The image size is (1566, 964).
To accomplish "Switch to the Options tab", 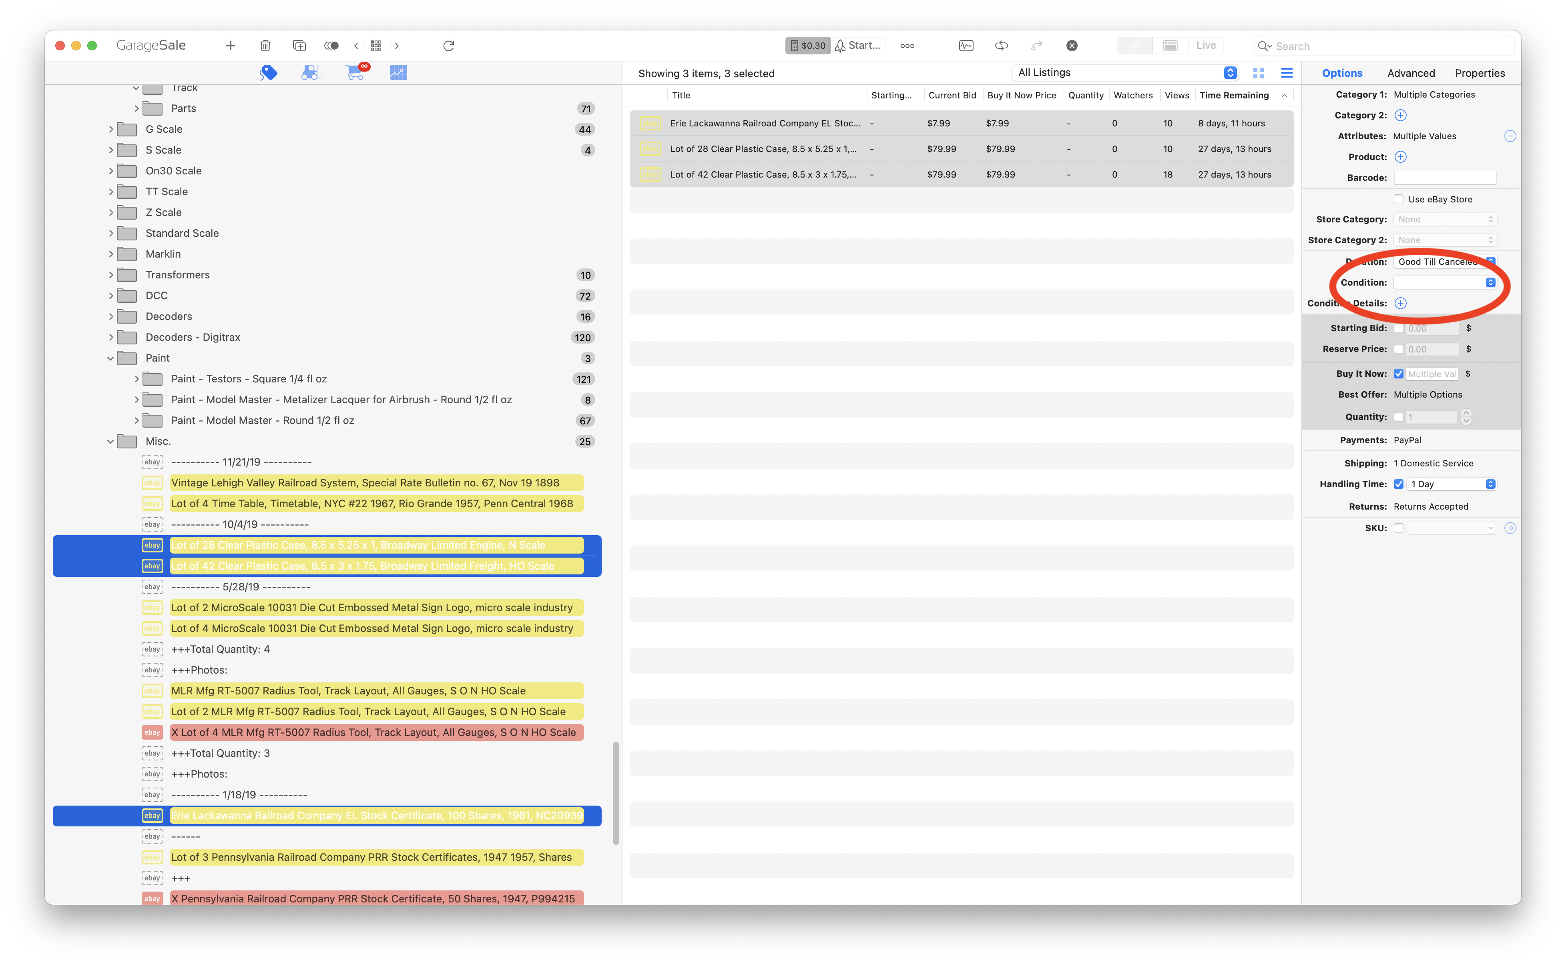I will (1341, 73).
